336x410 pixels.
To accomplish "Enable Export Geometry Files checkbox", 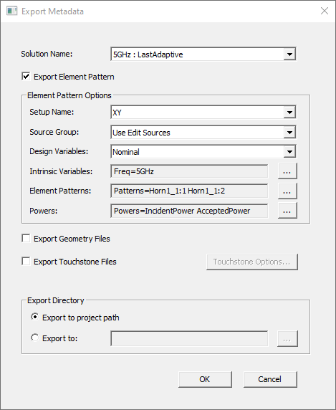I will [x=26, y=239].
